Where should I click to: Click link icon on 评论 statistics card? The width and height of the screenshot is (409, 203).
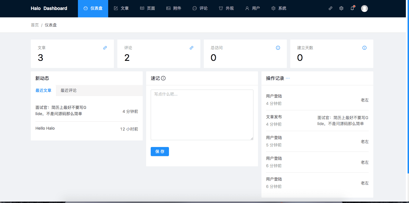click(192, 48)
